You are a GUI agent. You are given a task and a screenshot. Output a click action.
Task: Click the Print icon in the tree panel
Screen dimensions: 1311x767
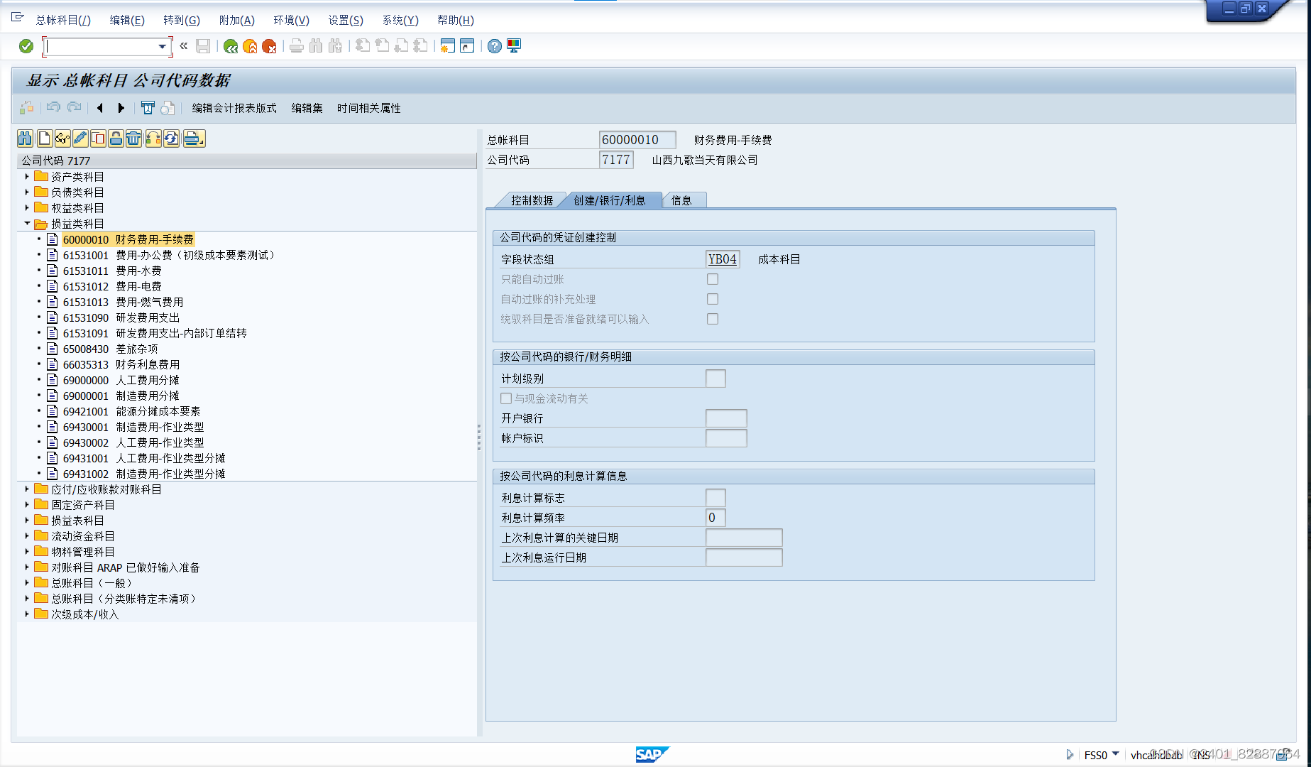coord(193,138)
